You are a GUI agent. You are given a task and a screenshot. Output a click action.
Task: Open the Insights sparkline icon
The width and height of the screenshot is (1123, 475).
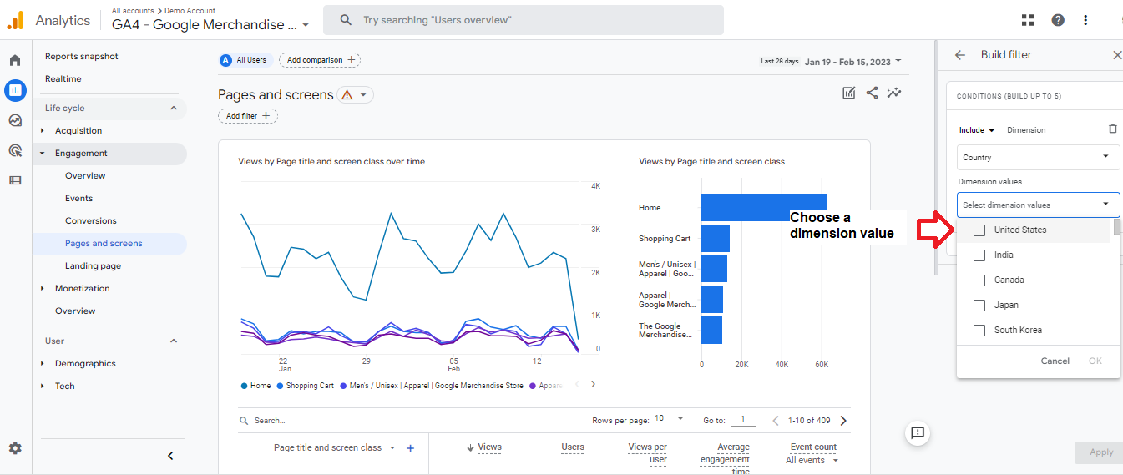894,93
